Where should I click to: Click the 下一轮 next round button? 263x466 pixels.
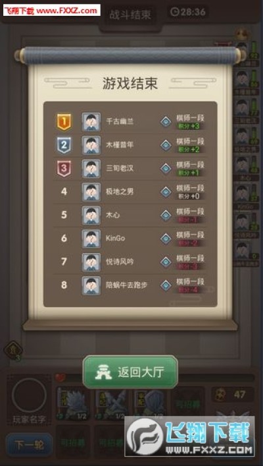tap(30, 445)
